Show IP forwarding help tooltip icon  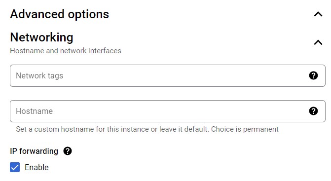(68, 151)
